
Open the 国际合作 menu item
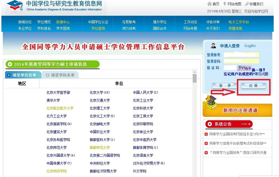point(160,28)
